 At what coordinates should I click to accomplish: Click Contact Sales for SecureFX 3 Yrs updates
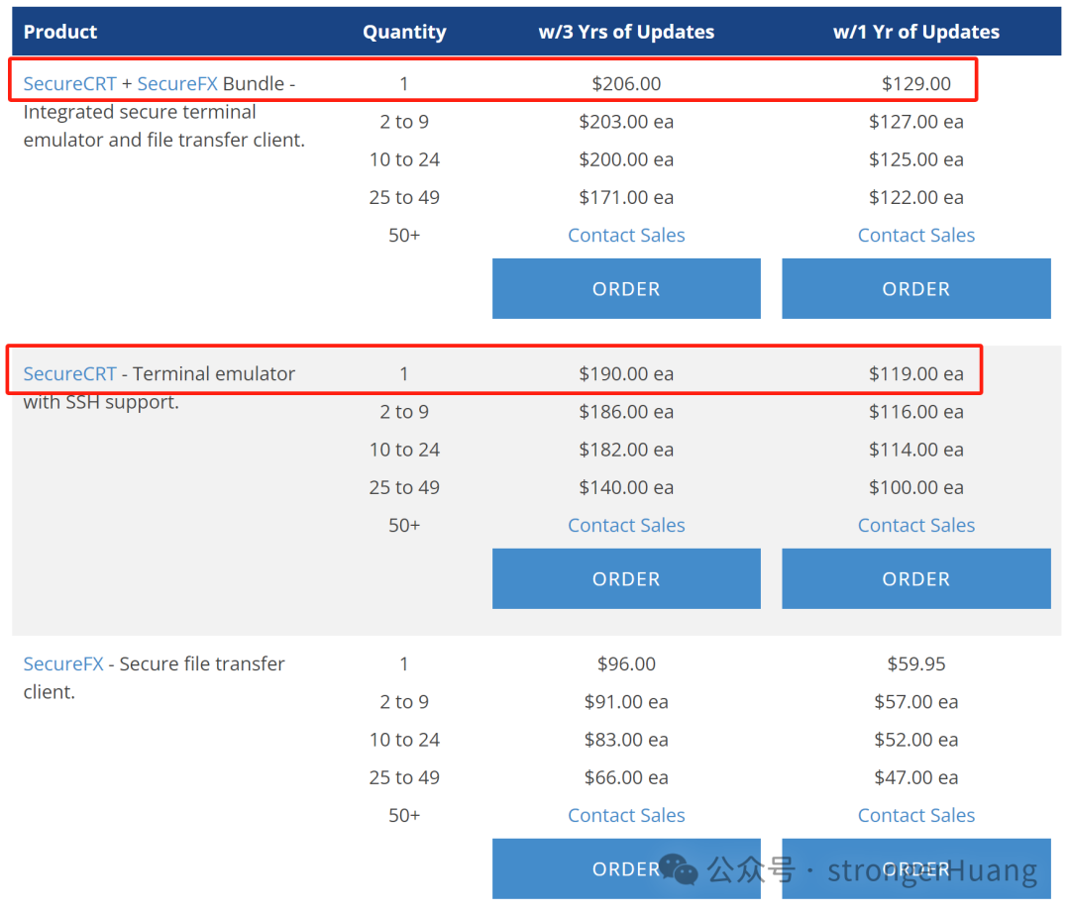point(626,815)
